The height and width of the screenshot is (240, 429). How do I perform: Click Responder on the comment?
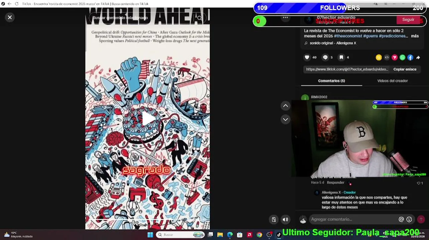[x=335, y=183]
